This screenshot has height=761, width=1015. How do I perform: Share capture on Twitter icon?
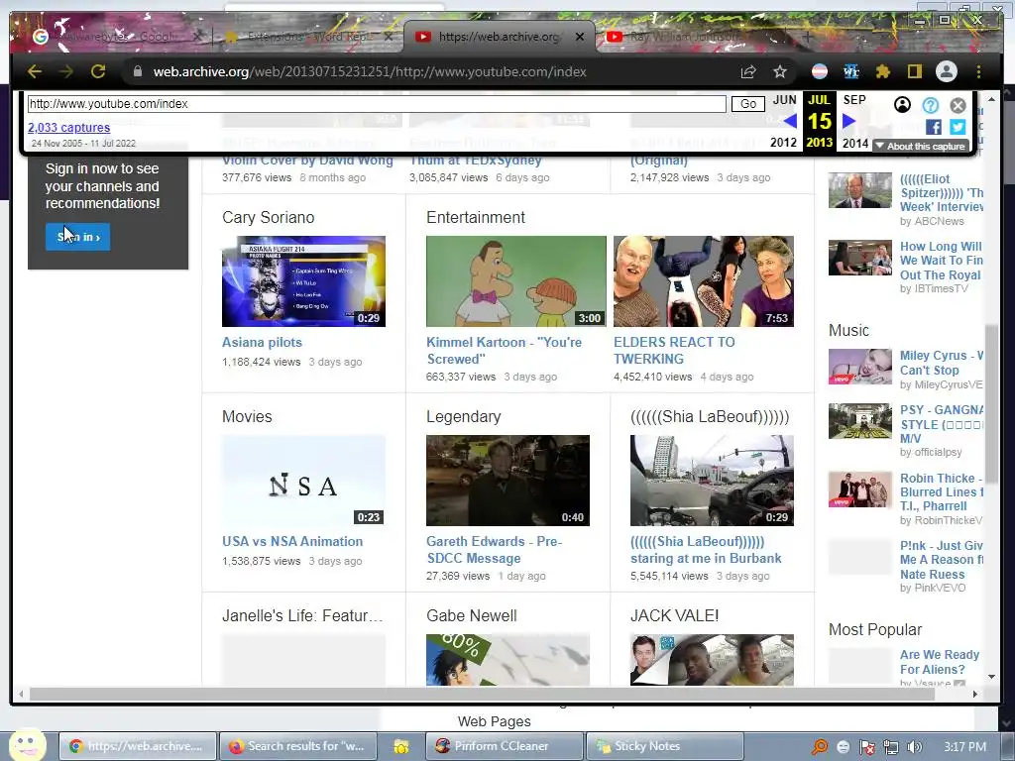click(x=959, y=127)
